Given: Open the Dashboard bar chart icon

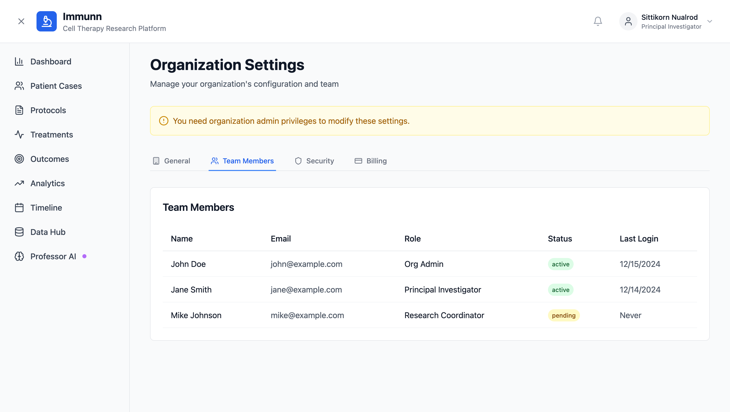Looking at the screenshot, I should [19, 62].
